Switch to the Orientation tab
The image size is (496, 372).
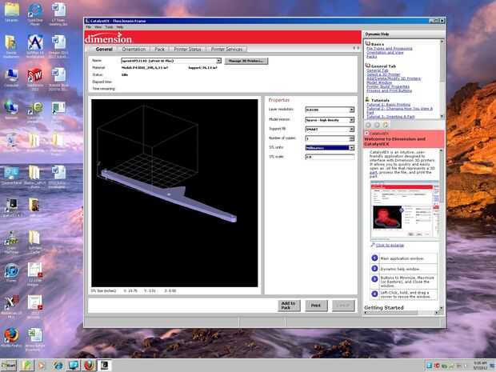134,49
